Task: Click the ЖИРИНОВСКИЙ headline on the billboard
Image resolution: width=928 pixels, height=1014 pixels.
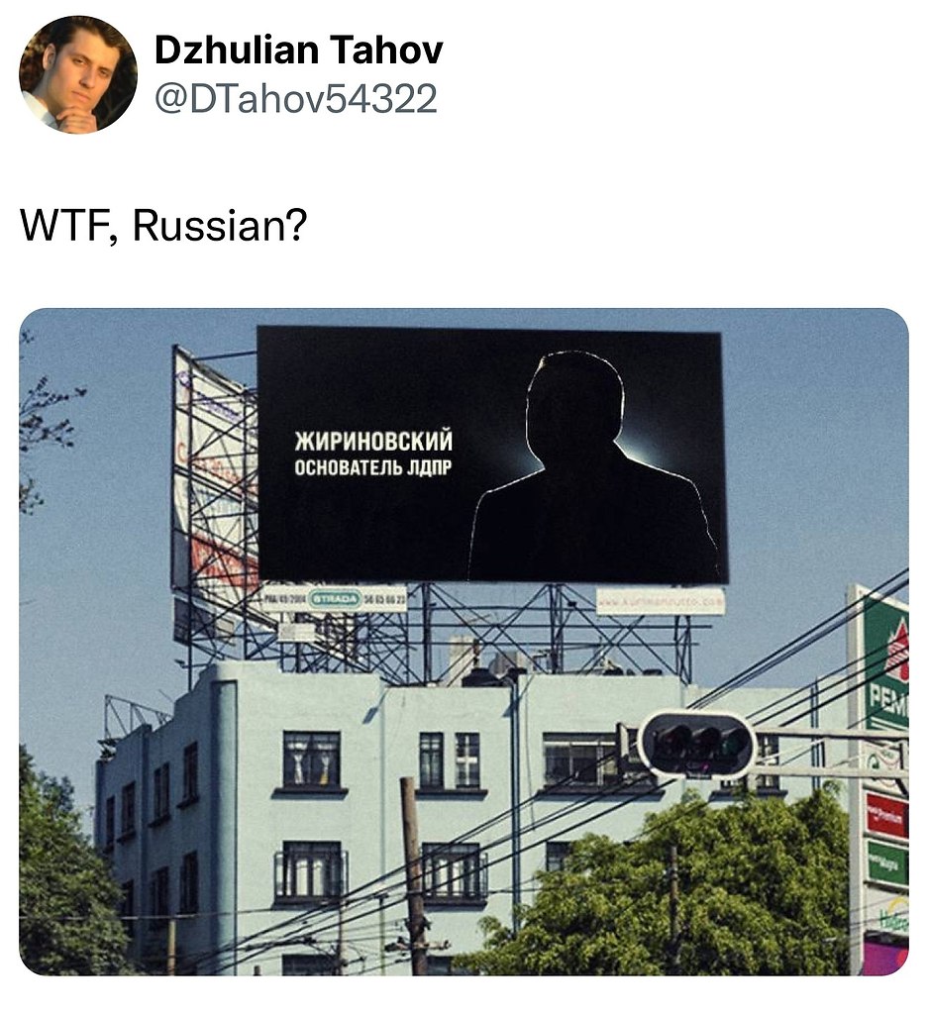Action: [x=373, y=441]
